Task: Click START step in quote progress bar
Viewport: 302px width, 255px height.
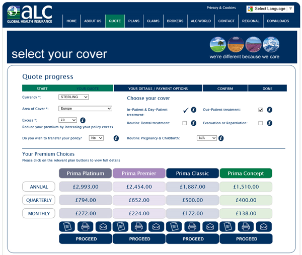Action: click(x=42, y=89)
